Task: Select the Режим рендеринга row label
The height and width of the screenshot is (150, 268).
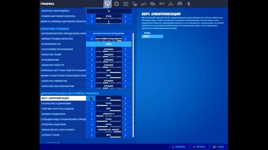Action: point(54,114)
